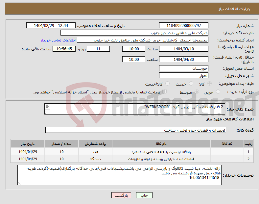Click the description box scroll down arrow
259x204 pixels.
coord(47,108)
